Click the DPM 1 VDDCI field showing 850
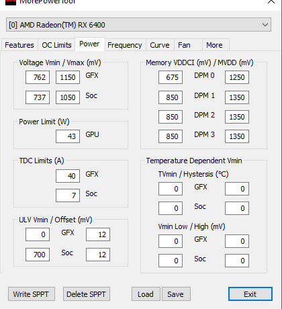The image size is (282, 309). point(171,97)
